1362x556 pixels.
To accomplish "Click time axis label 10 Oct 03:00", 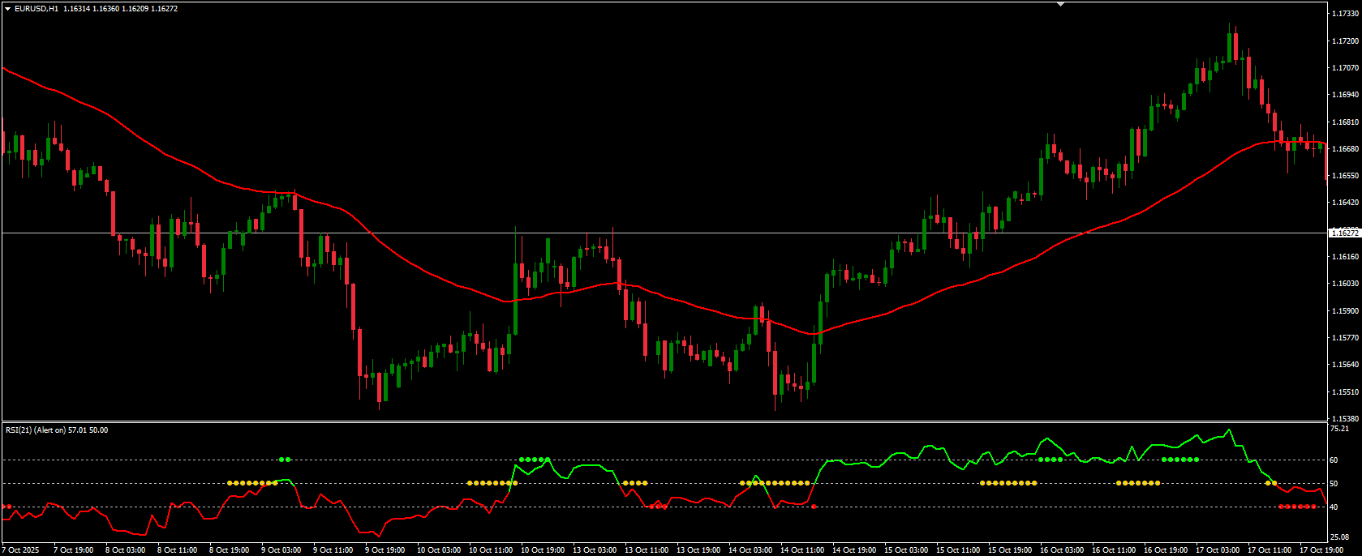I will click(439, 550).
